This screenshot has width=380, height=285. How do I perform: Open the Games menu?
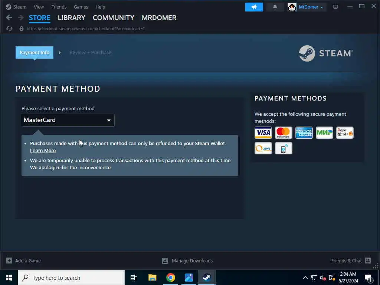(x=81, y=7)
